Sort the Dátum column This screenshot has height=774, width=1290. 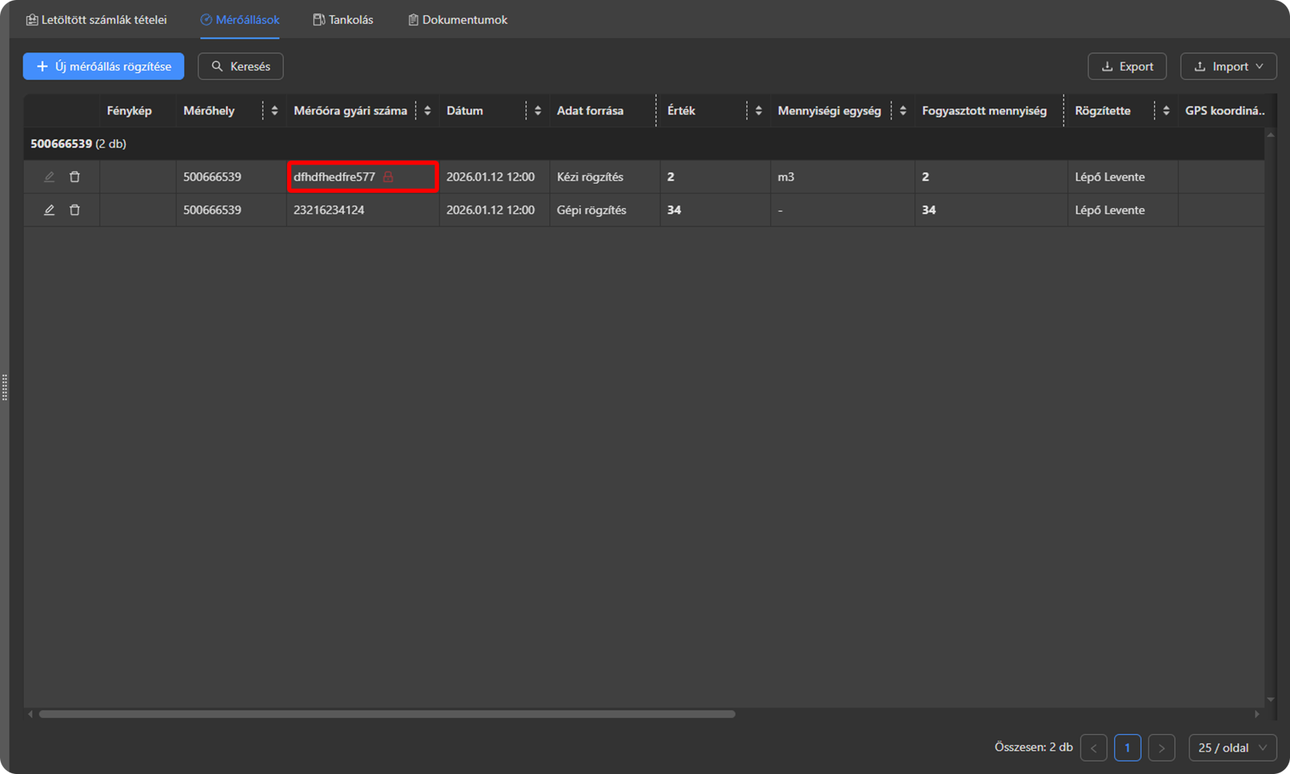537,111
